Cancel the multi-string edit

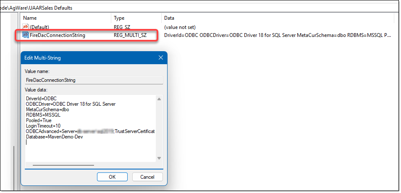click(x=147, y=177)
